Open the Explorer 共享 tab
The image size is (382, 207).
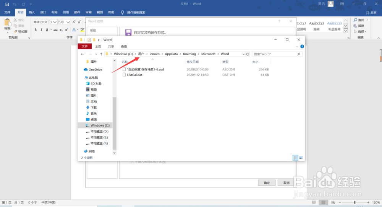[111, 46]
